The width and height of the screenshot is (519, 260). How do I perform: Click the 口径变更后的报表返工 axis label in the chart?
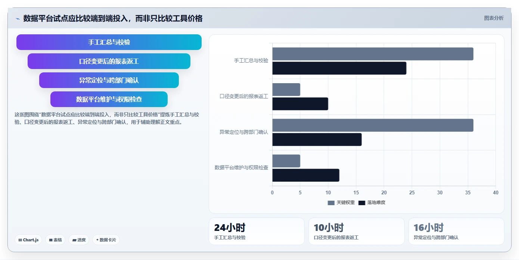point(244,96)
